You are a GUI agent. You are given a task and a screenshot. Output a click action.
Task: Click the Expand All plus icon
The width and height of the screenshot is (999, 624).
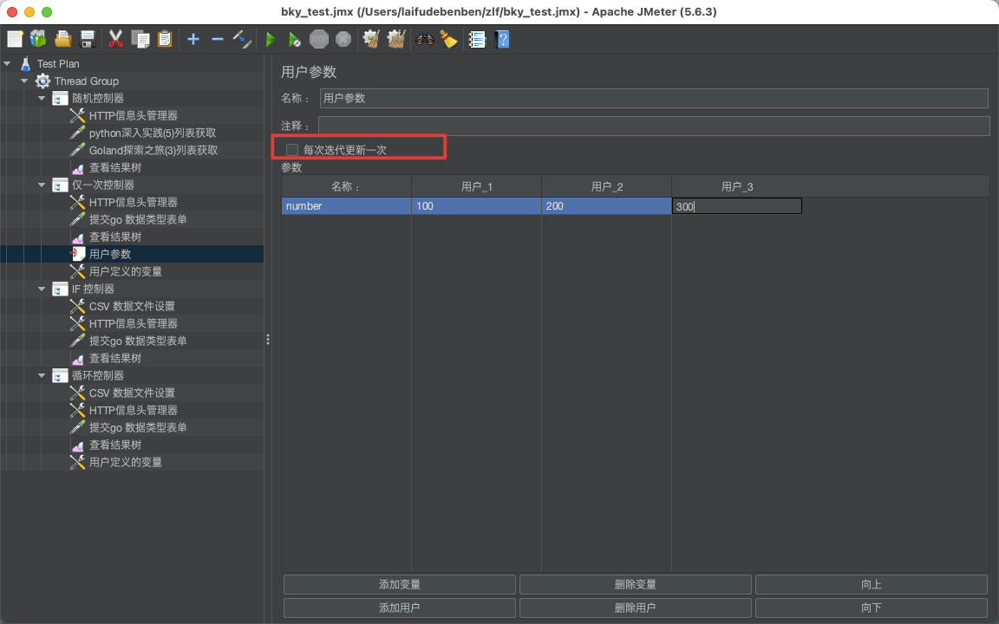tap(193, 40)
